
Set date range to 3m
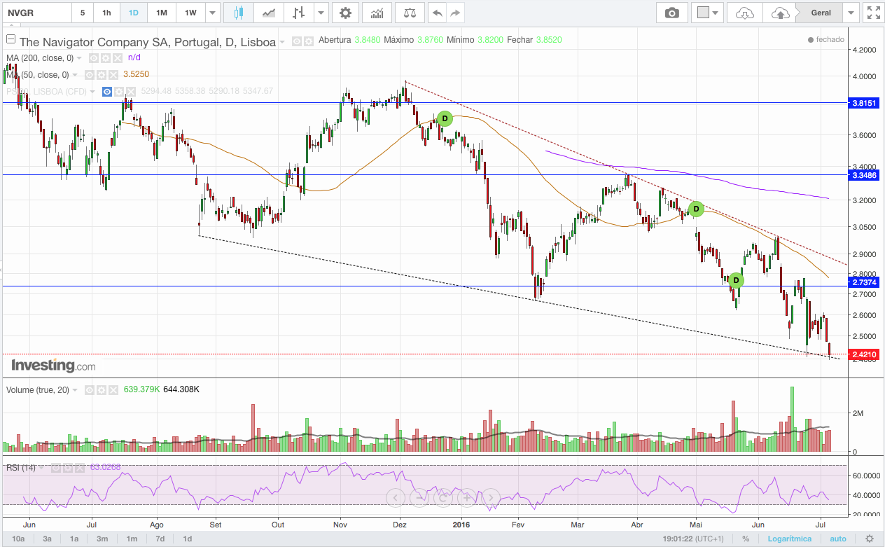click(102, 539)
